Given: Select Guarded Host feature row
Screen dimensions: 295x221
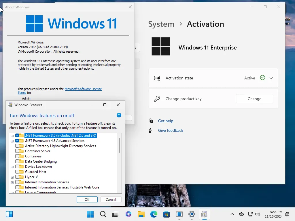Looking at the screenshot, I should [x=35, y=172].
